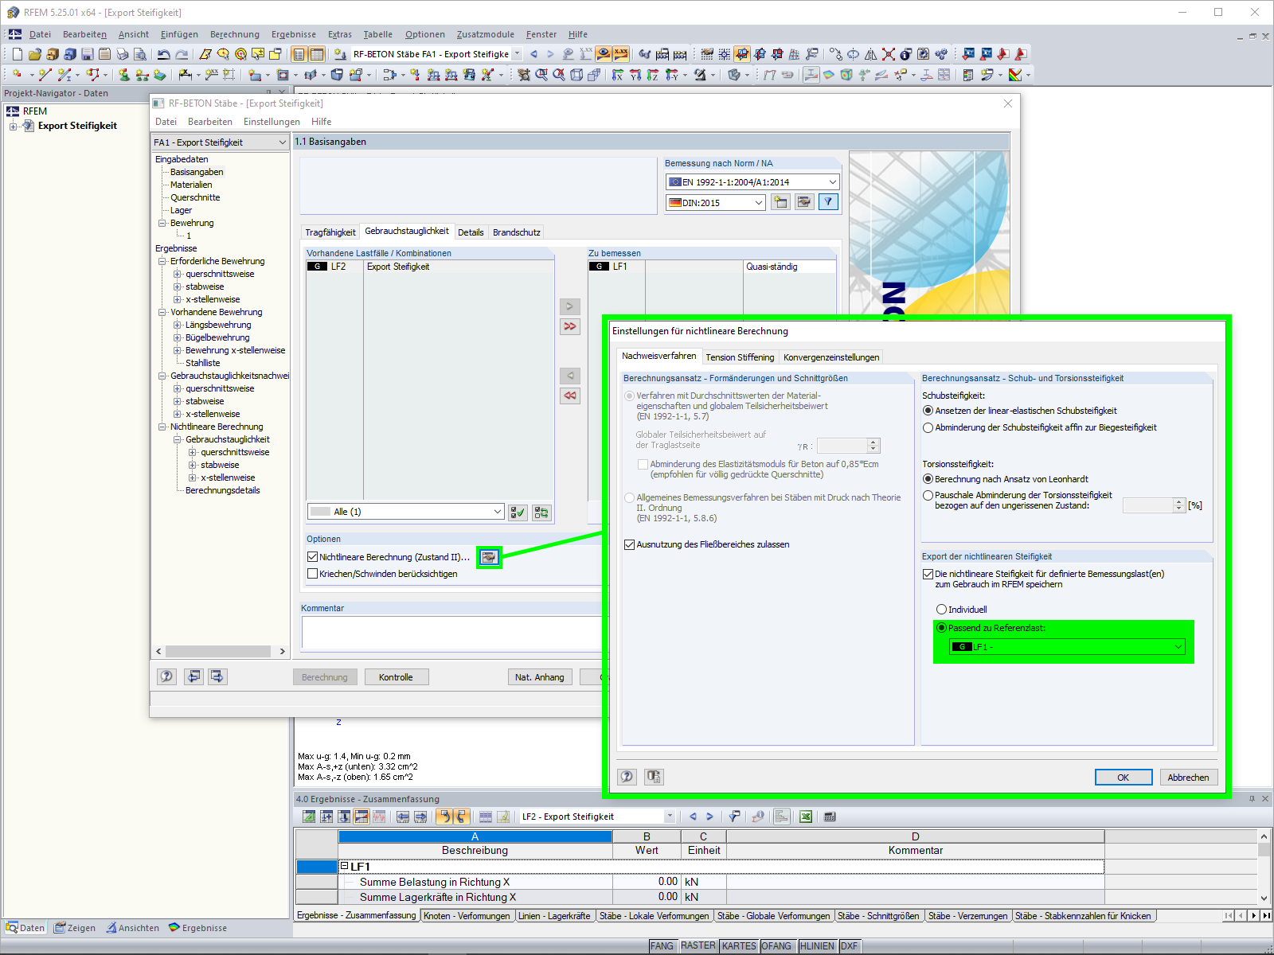Click the Kontrolle button
The width and height of the screenshot is (1274, 955).
tap(397, 677)
